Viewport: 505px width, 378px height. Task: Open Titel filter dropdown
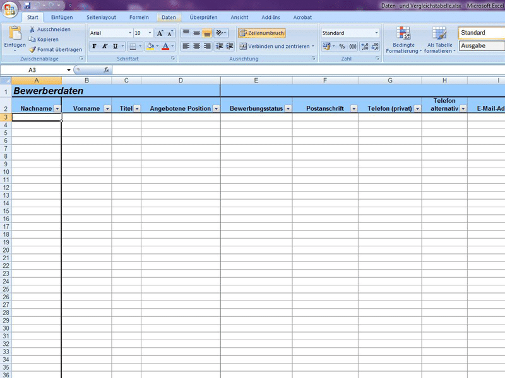pyautogui.click(x=137, y=108)
